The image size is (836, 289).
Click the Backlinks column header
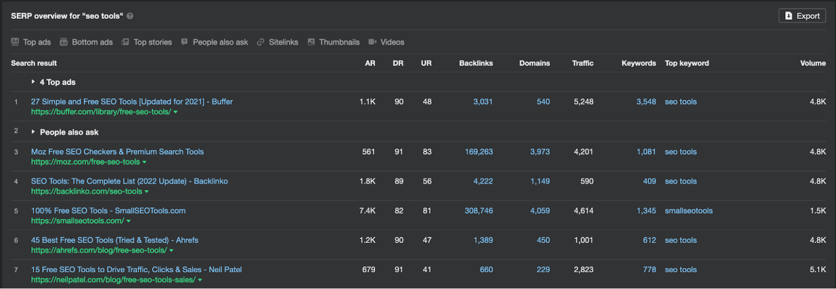point(476,63)
